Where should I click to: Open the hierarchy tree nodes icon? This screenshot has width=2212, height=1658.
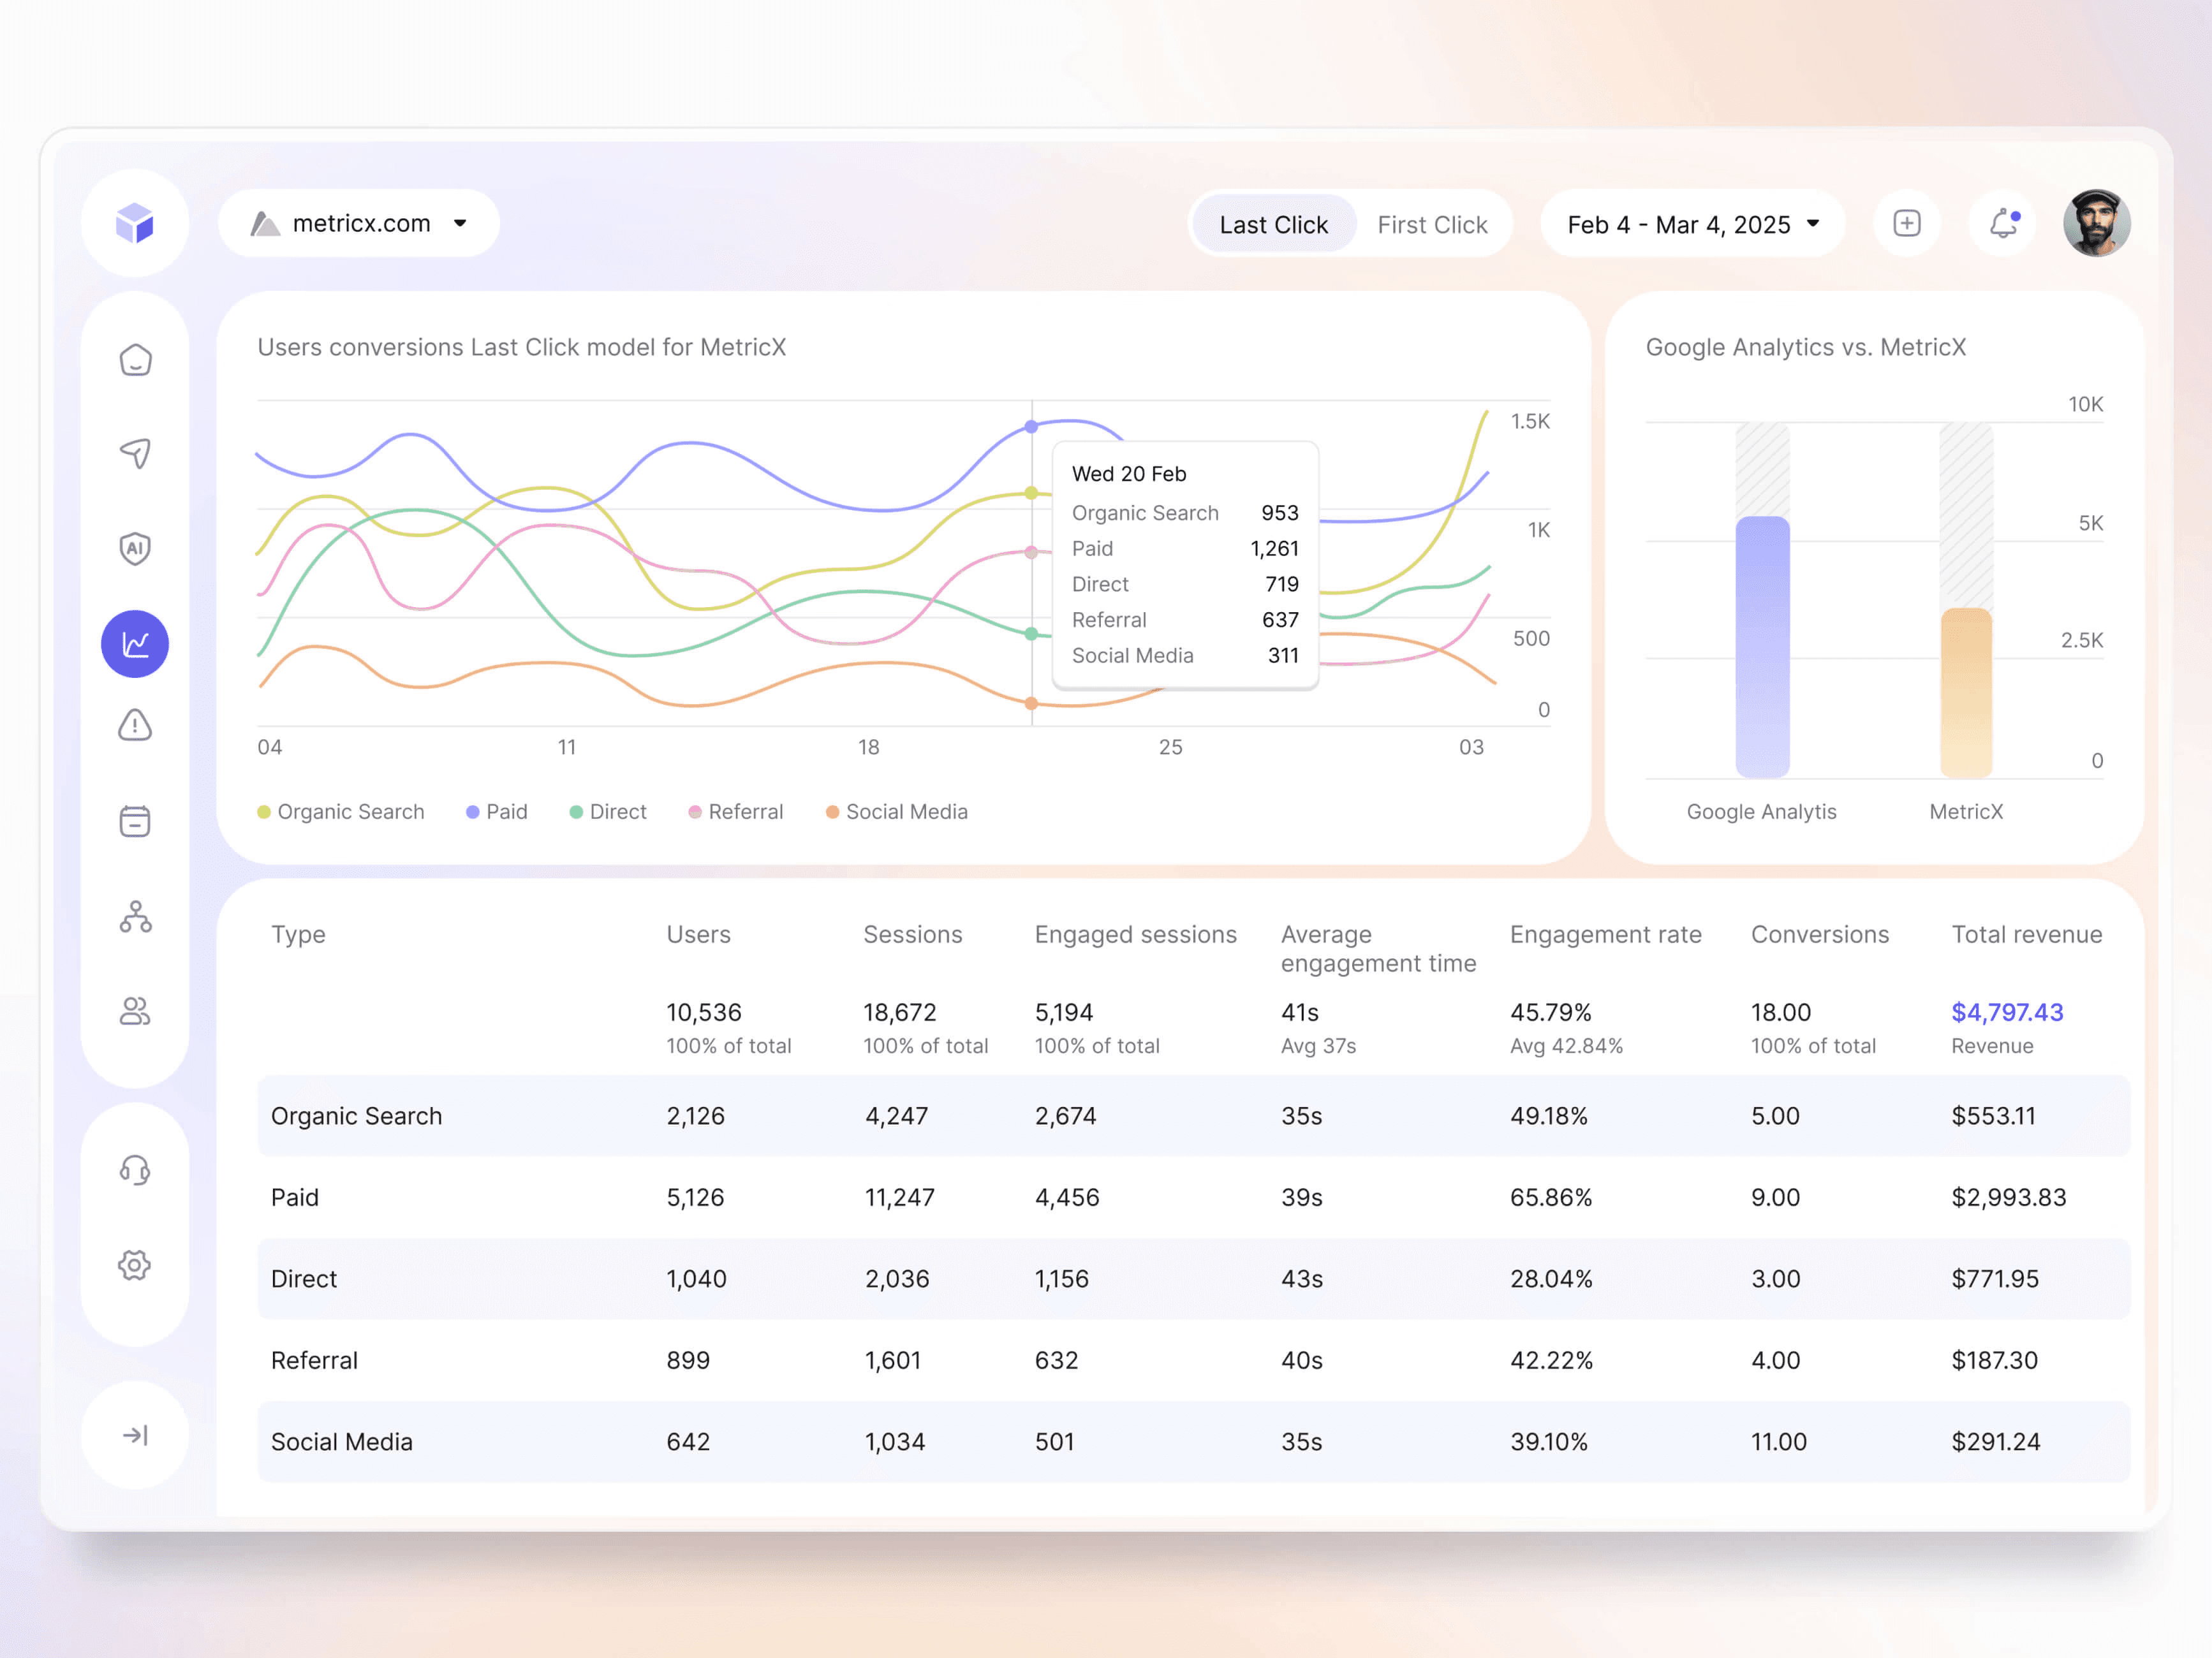click(135, 916)
